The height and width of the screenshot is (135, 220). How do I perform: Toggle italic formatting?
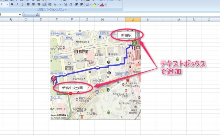click(17, 5)
